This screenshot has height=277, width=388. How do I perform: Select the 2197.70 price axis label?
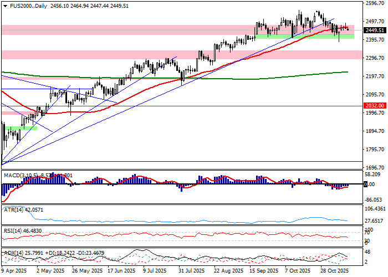375,76
